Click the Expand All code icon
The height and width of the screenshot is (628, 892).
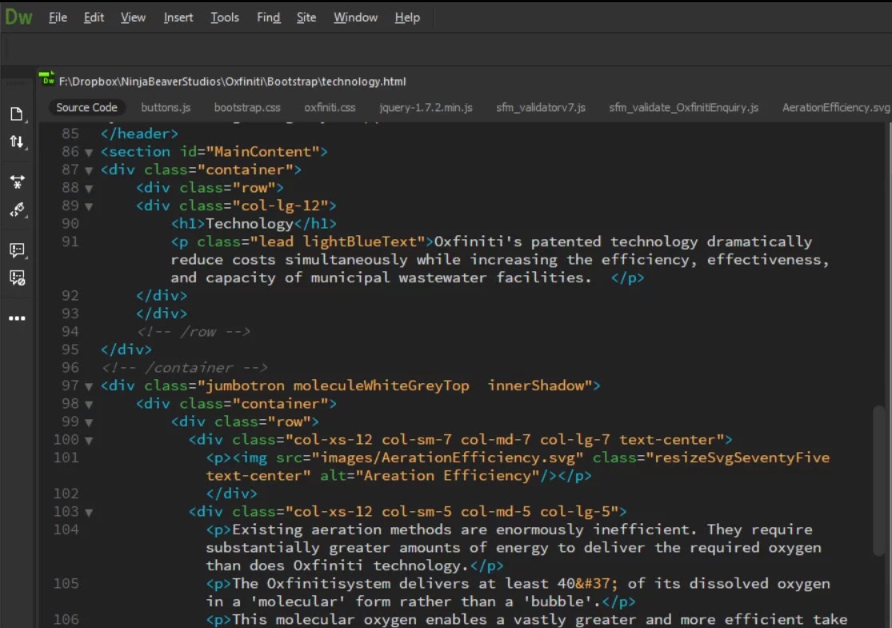17,182
